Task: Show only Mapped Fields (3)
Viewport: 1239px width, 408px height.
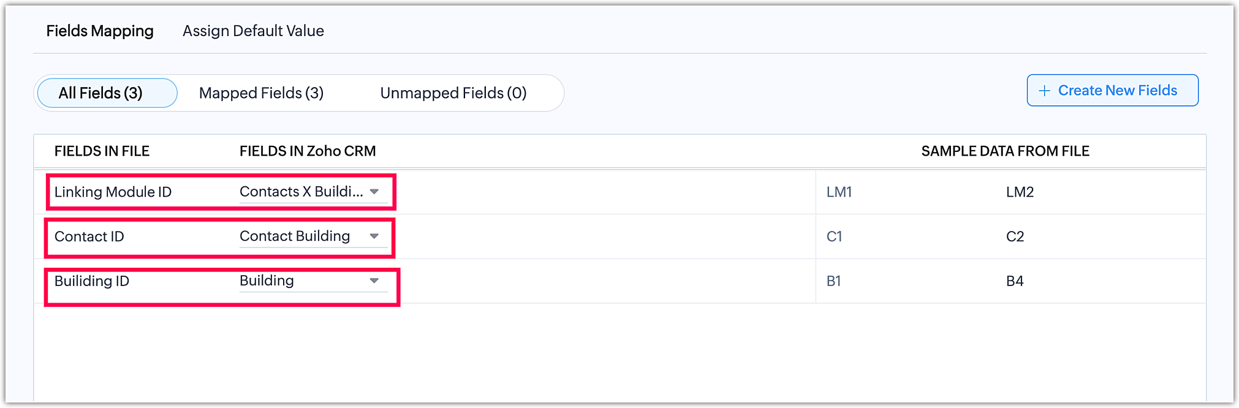Action: (261, 93)
